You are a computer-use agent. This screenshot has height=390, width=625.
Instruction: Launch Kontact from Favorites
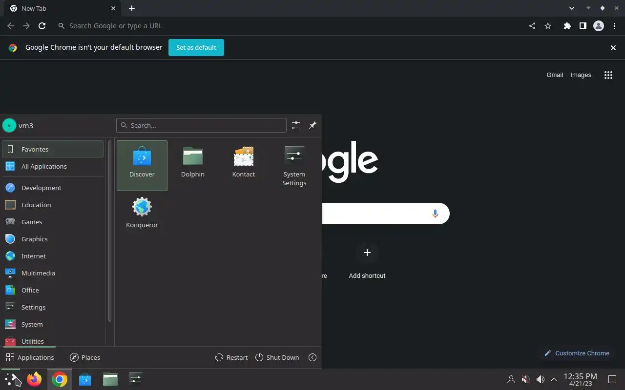[244, 165]
